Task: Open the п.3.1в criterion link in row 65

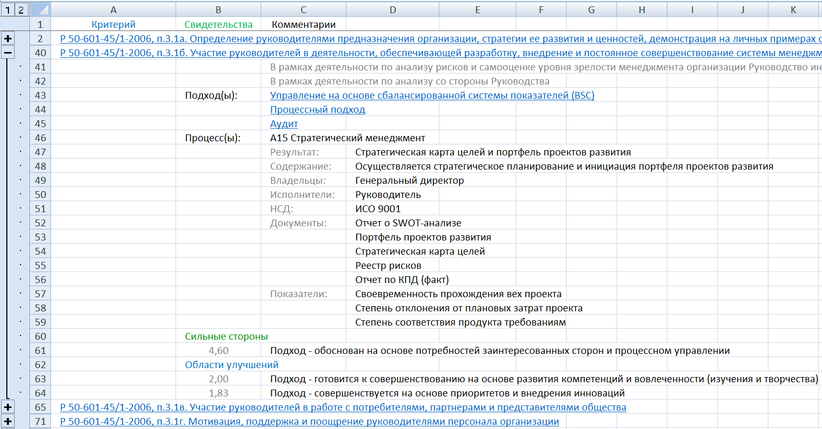Action: (x=343, y=407)
